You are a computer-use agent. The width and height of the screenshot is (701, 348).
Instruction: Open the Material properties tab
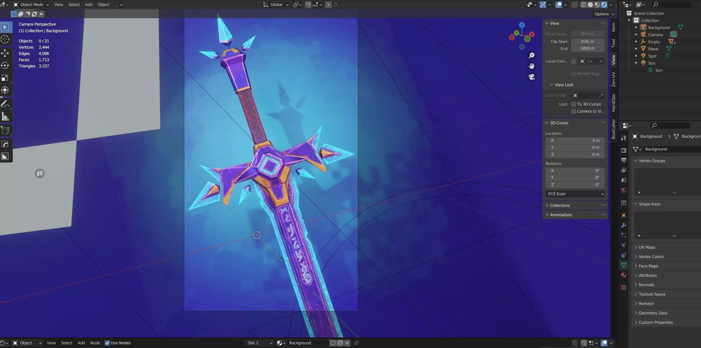point(624,275)
